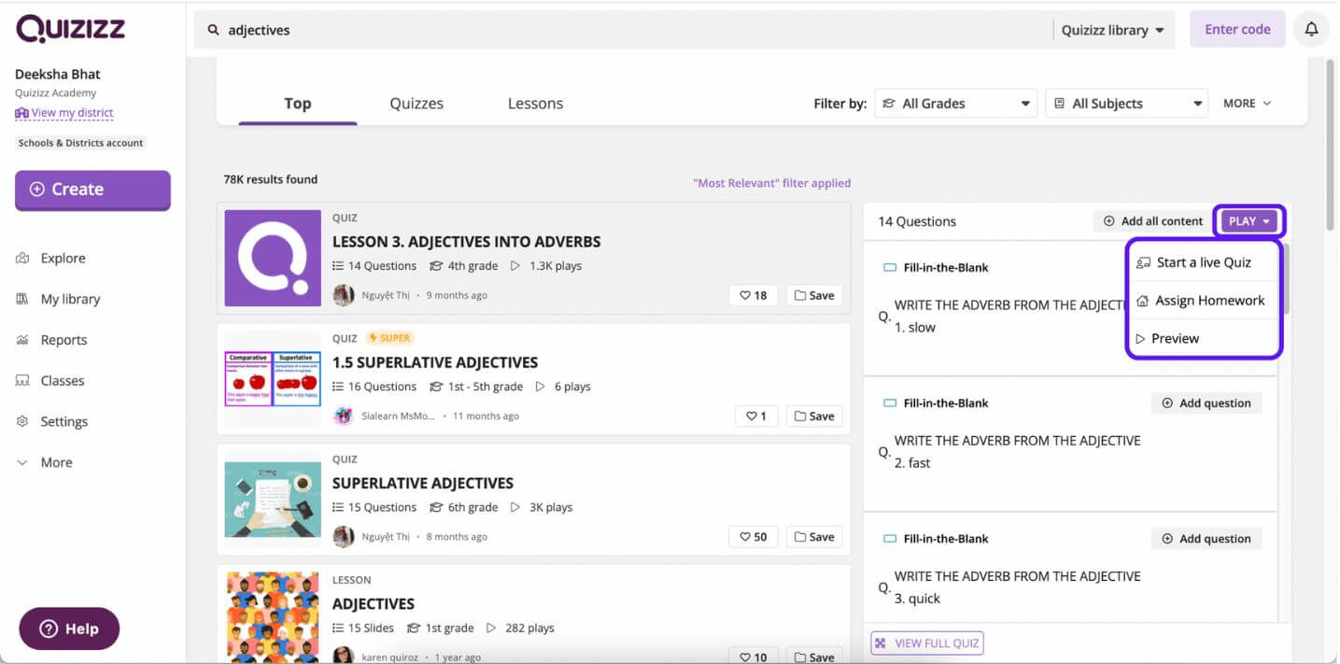Viewport: 1340px width, 664px height.
Task: Switch to the Lessons tab
Action: tap(535, 104)
